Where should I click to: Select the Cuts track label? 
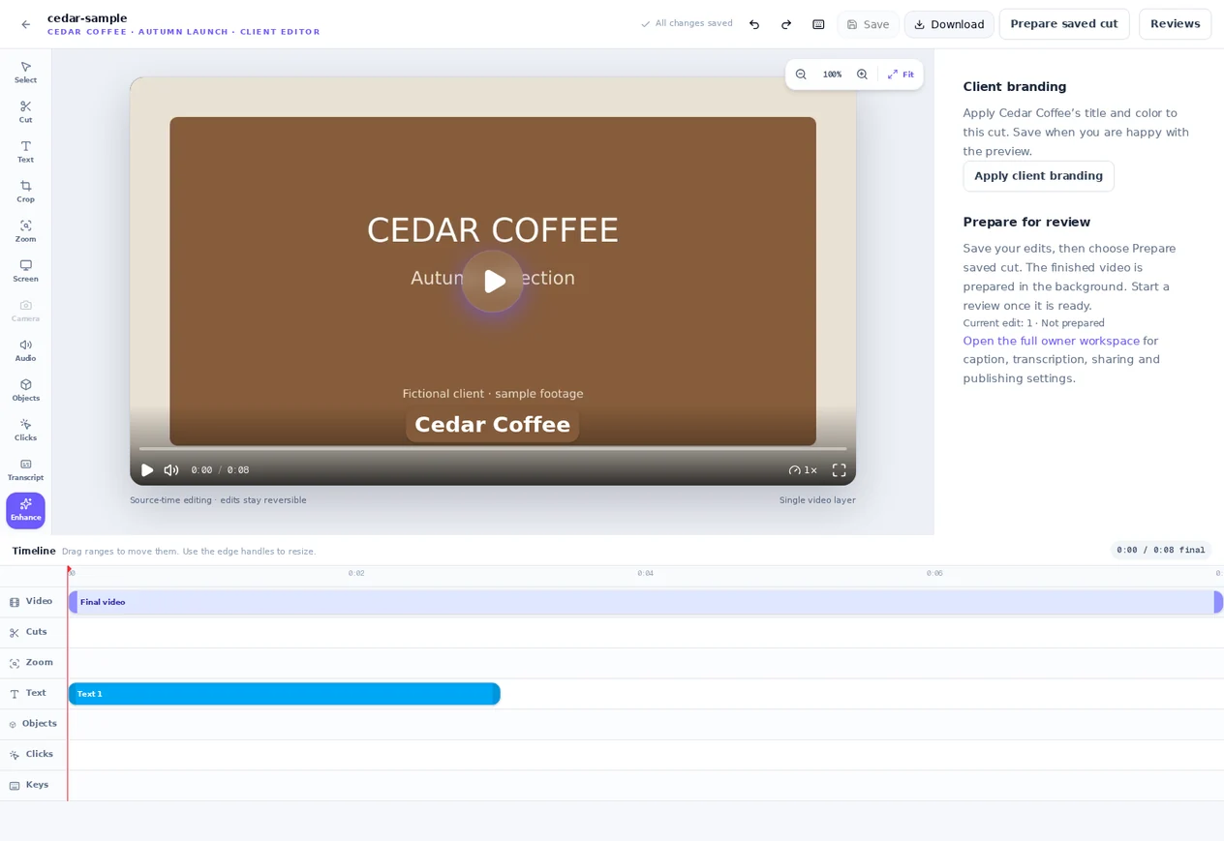tap(36, 632)
